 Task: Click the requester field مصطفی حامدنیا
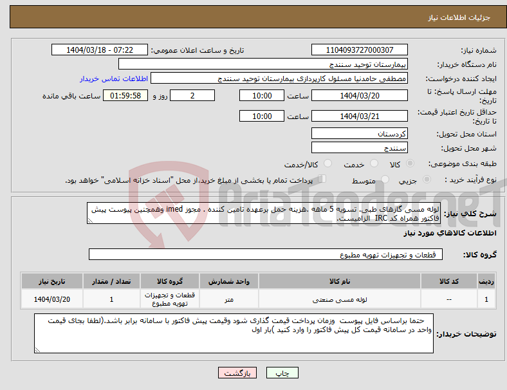[x=279, y=79]
